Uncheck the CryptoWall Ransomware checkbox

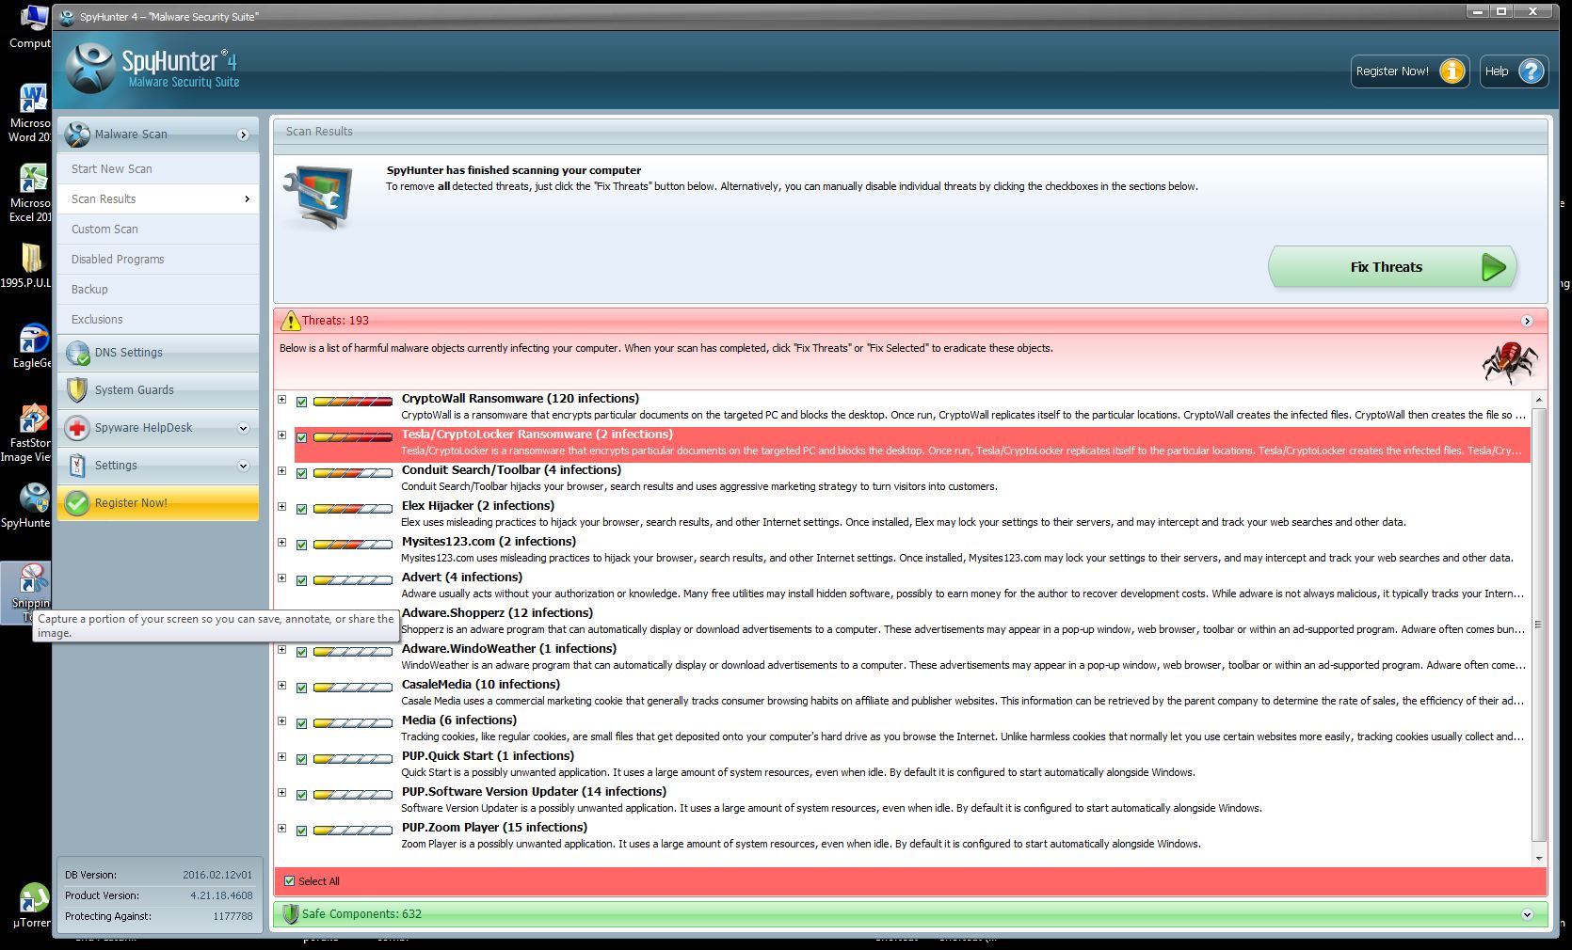301,402
